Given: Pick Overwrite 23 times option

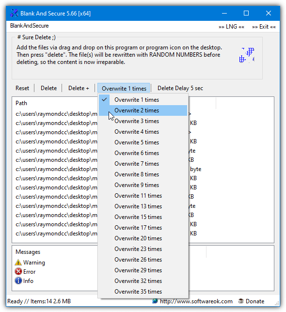Looking at the screenshot, I should 143,249.
